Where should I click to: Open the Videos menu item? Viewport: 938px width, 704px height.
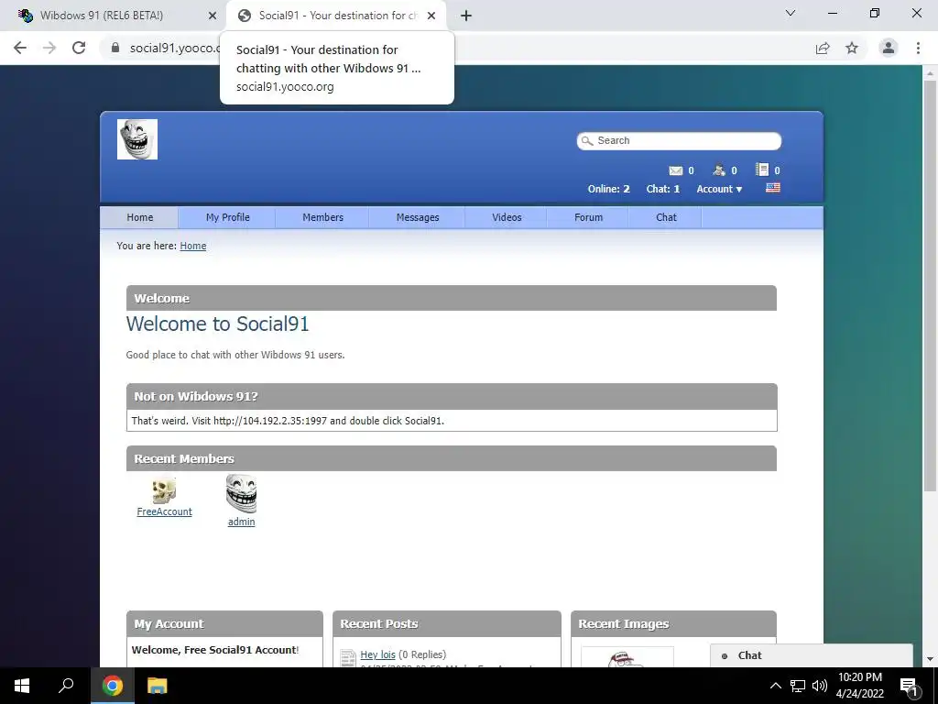pyautogui.click(x=506, y=217)
